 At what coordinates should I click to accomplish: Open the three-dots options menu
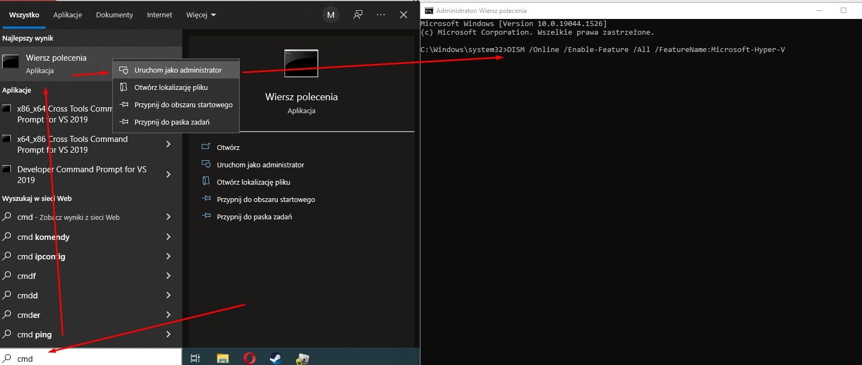coord(381,15)
